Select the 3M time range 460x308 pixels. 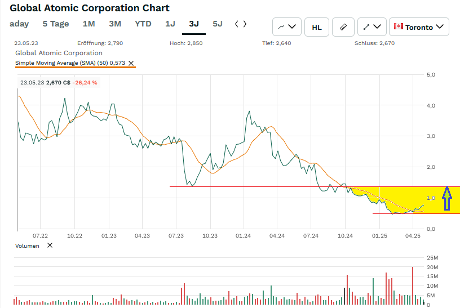[x=115, y=24]
